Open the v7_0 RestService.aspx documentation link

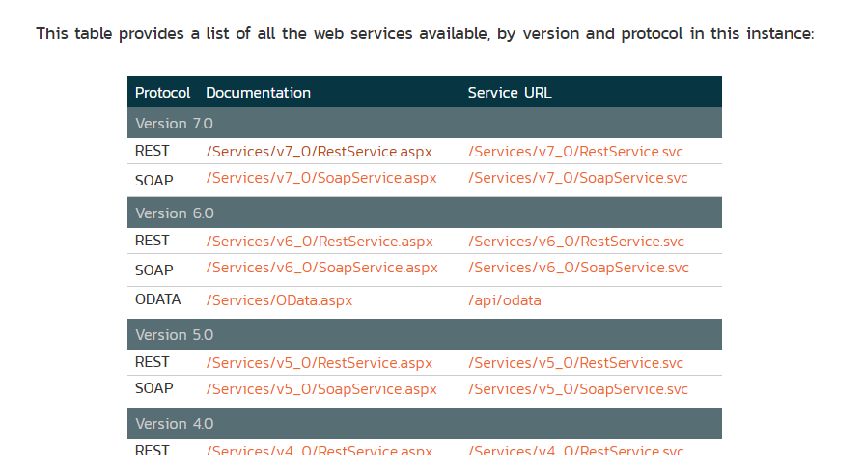320,152
